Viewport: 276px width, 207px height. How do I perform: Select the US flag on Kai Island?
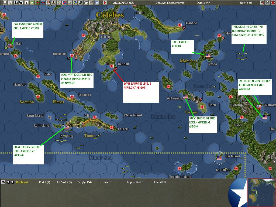pyautogui.click(x=219, y=158)
